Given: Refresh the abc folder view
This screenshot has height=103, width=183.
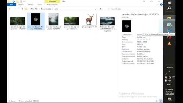Looking at the screenshot, I should [x=100, y=9].
